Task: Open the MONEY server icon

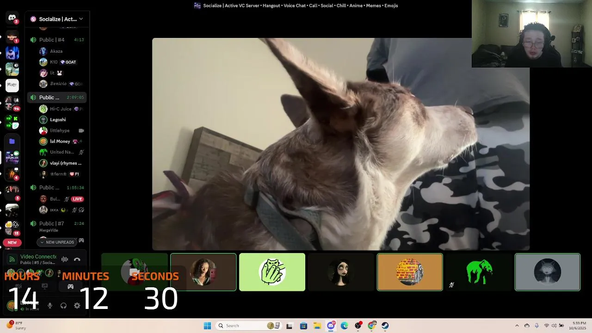Action: tap(12, 85)
